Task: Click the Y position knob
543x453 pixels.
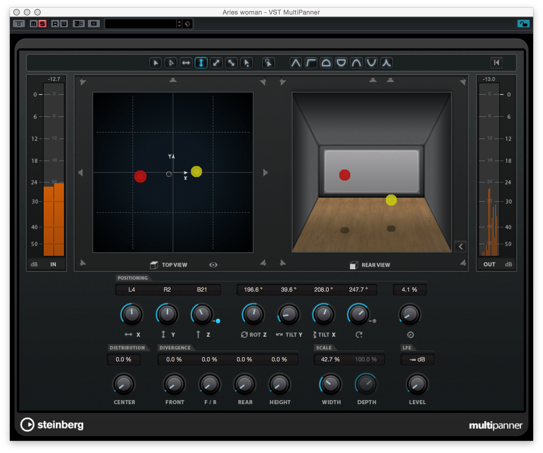Action: pyautogui.click(x=167, y=314)
